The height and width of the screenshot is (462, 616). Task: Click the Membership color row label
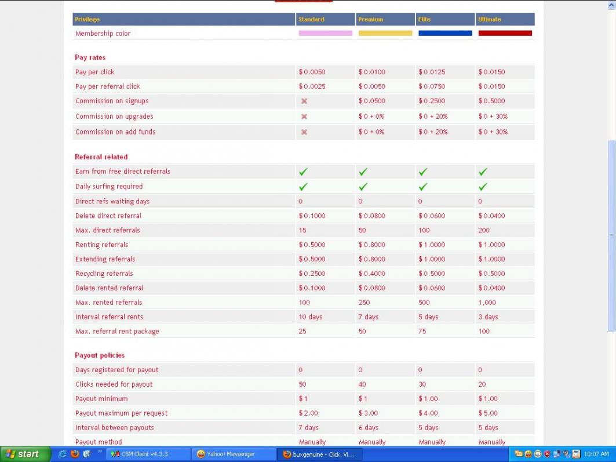tap(103, 34)
